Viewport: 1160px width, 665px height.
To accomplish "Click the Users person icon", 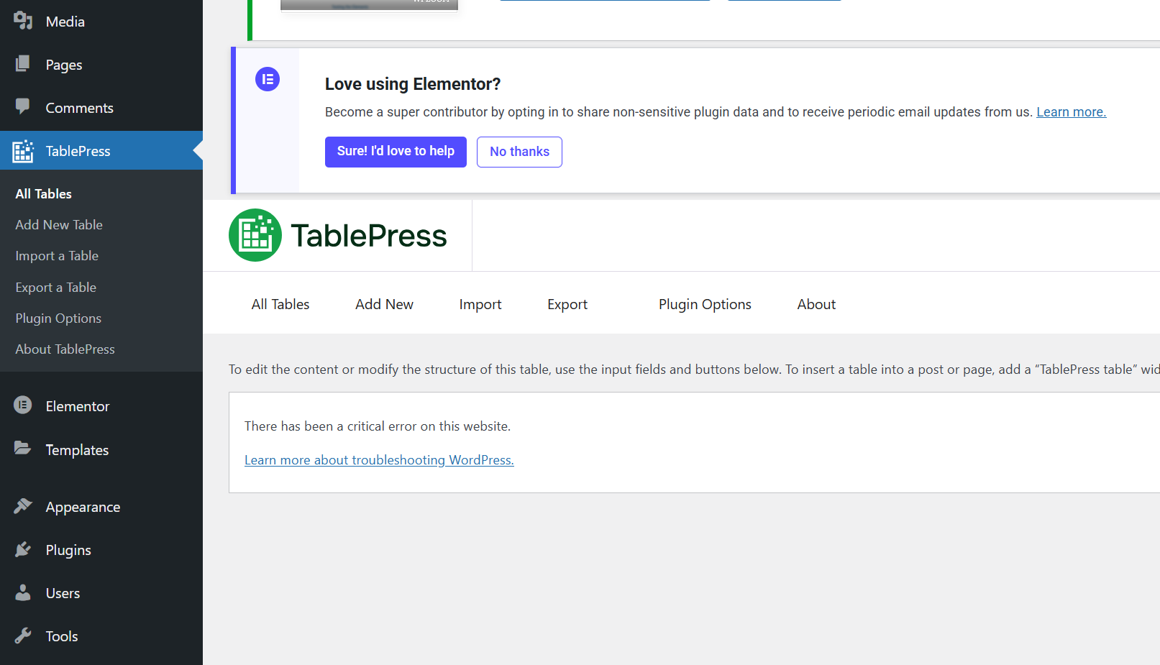I will point(23,592).
